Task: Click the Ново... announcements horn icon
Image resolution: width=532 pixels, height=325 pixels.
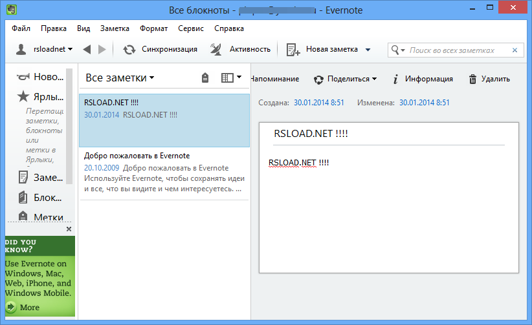Action: (x=23, y=77)
